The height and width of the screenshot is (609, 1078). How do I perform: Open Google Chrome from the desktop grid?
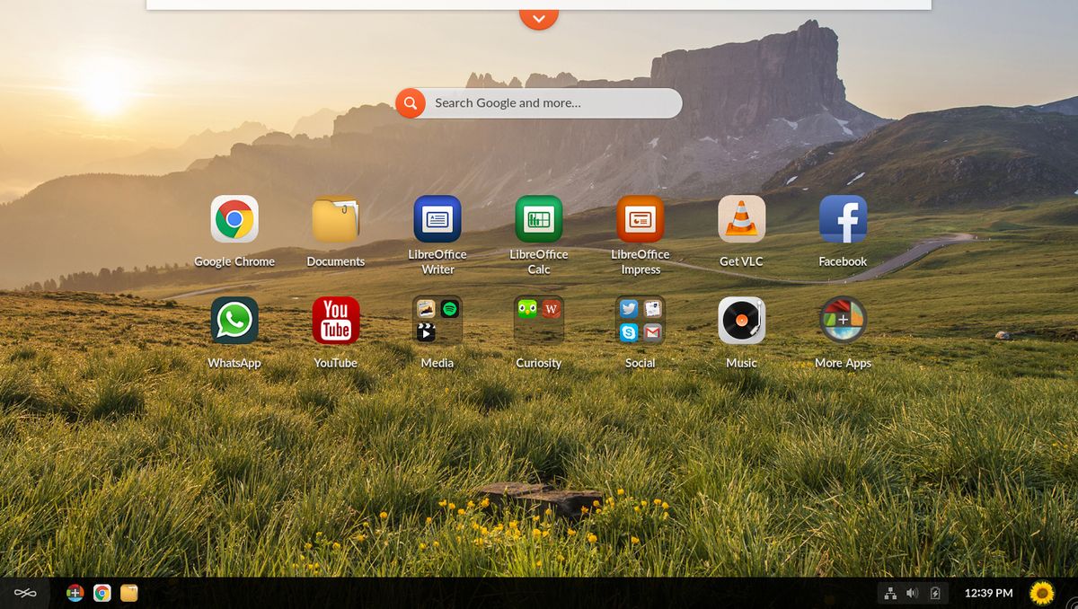coord(234,219)
